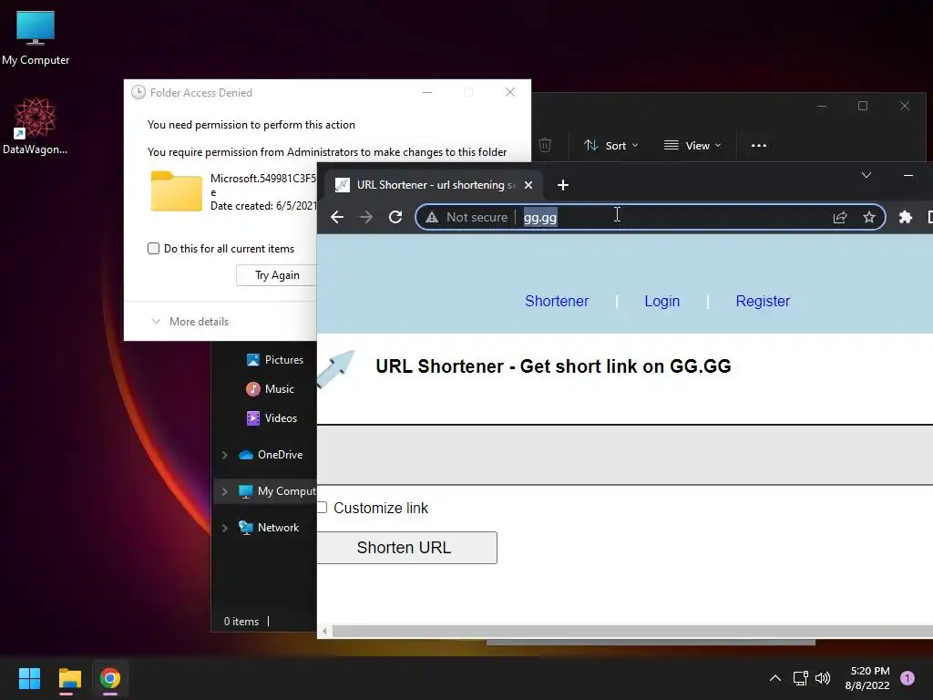Viewport: 933px width, 700px height.
Task: Select the URL Shortener browser tab
Action: tap(434, 185)
